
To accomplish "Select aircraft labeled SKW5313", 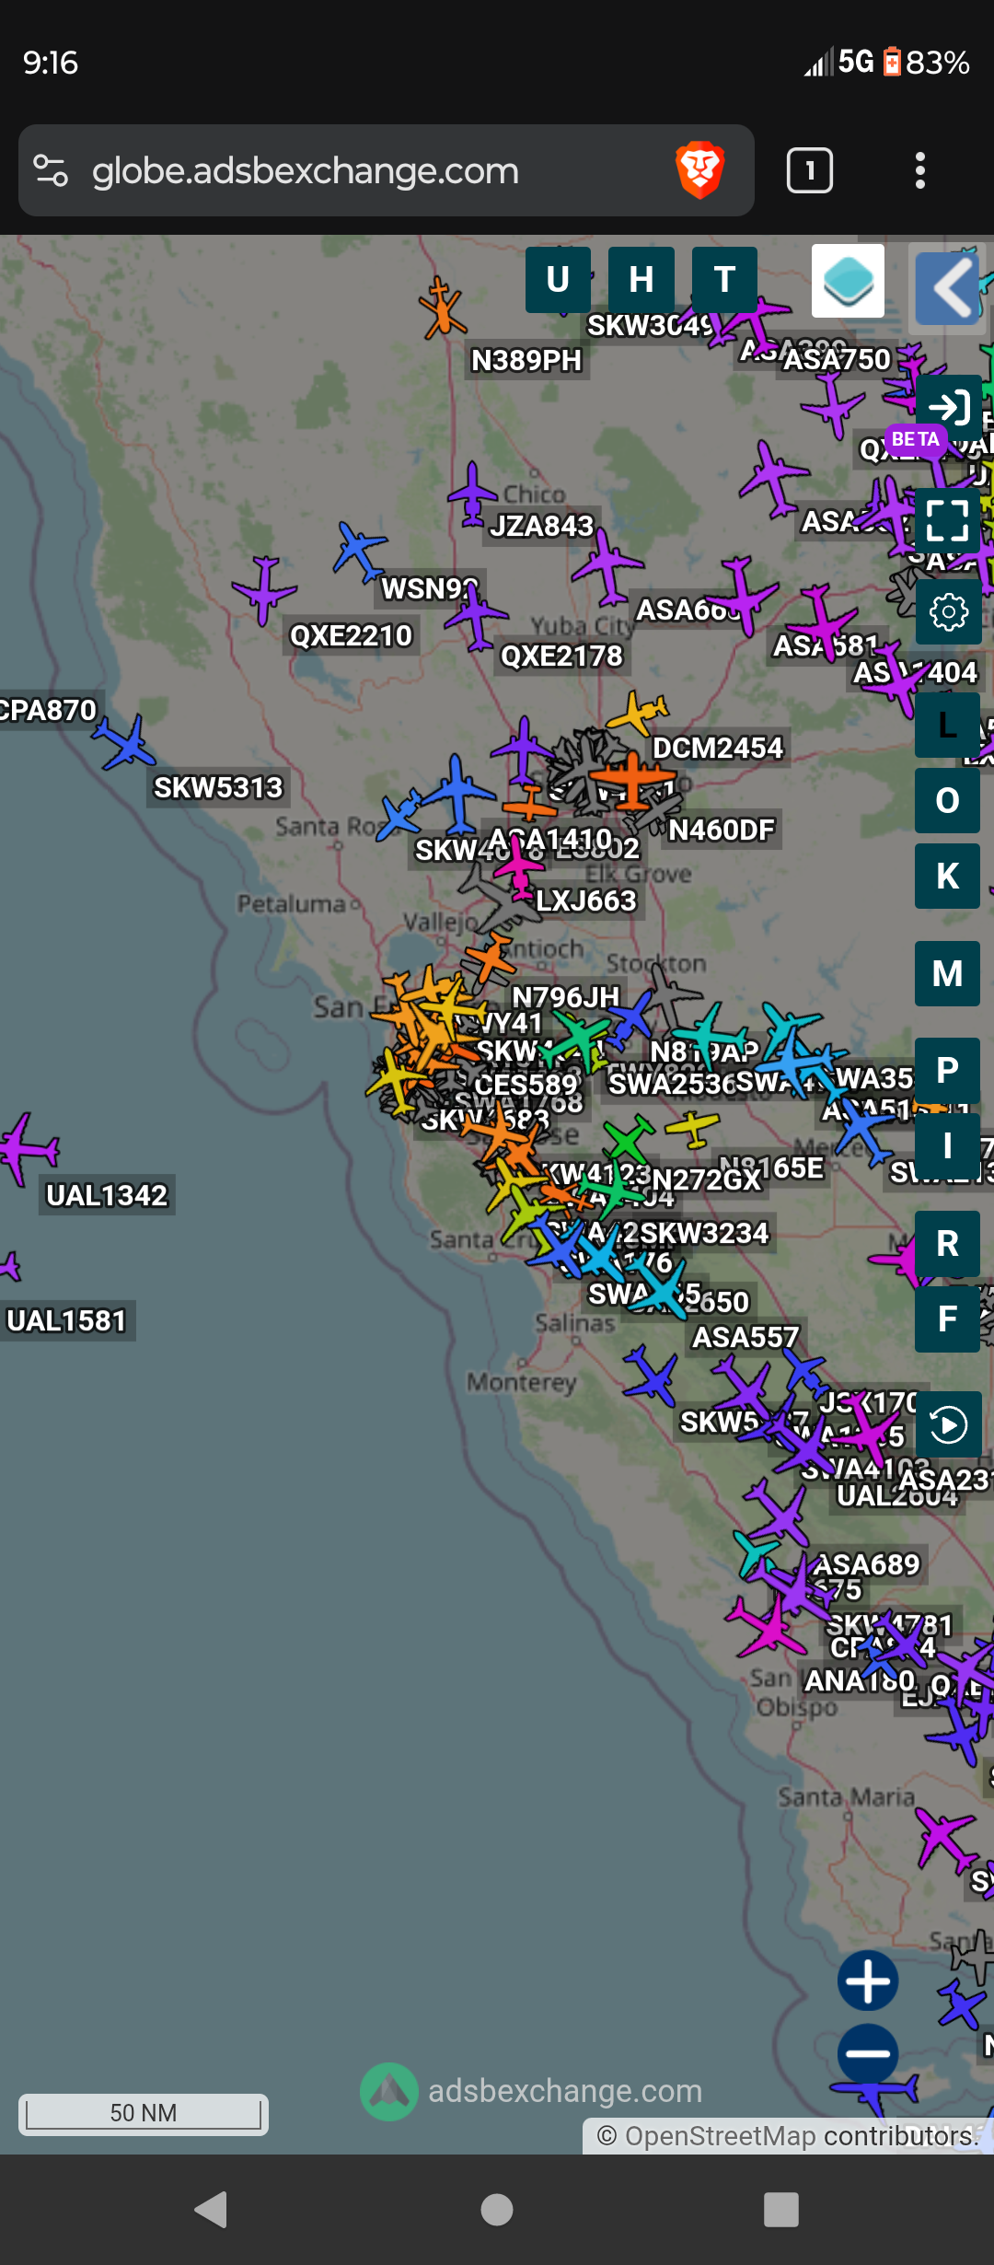I will click(218, 787).
